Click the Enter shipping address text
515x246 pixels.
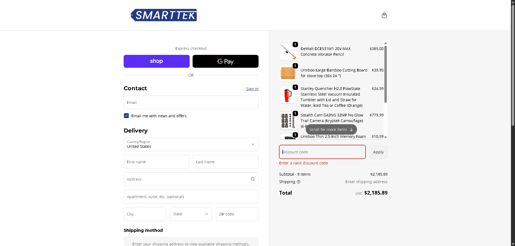pos(366,182)
